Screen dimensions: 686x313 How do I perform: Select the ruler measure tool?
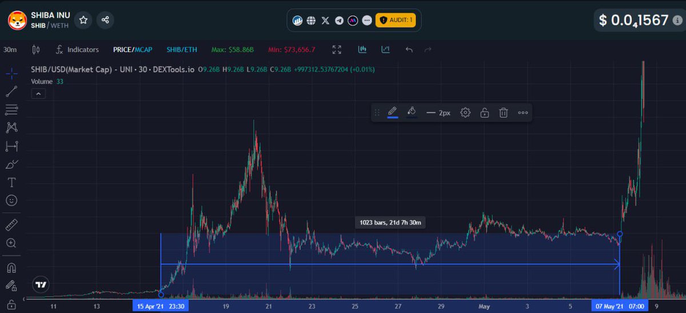(x=11, y=225)
